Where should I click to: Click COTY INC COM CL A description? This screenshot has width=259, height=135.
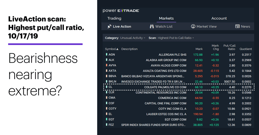172,109
